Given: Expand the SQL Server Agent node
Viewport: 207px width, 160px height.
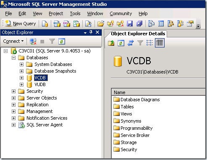Looking at the screenshot, I should click(x=13, y=125).
